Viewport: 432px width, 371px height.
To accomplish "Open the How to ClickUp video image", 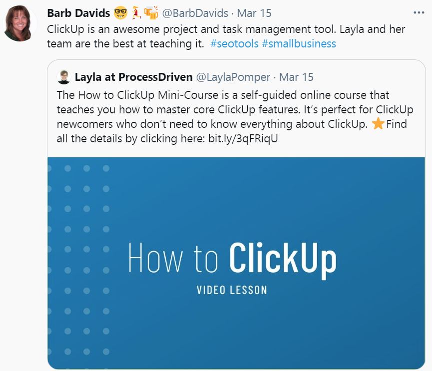I will (236, 263).
